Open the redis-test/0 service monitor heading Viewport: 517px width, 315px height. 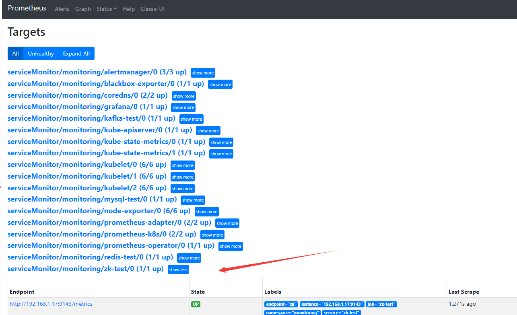90,257
